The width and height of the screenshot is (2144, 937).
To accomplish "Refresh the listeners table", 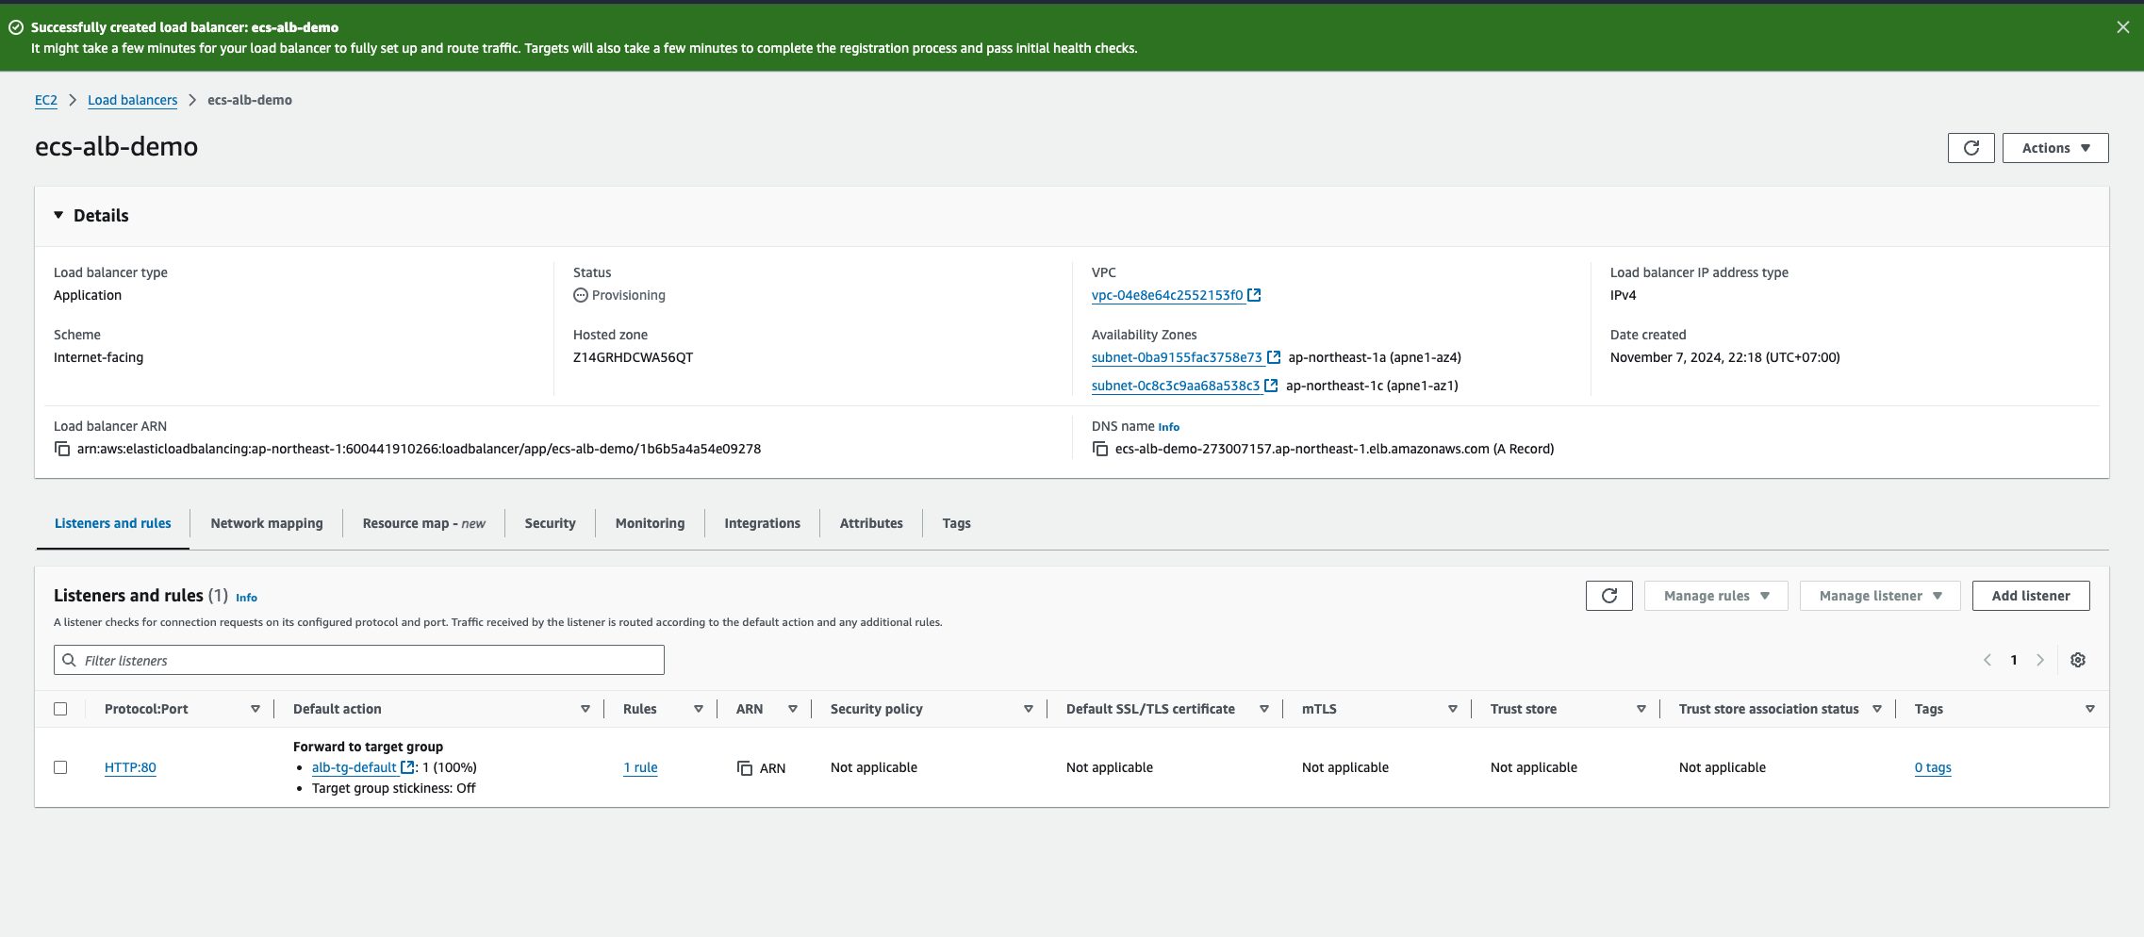I will tap(1609, 596).
